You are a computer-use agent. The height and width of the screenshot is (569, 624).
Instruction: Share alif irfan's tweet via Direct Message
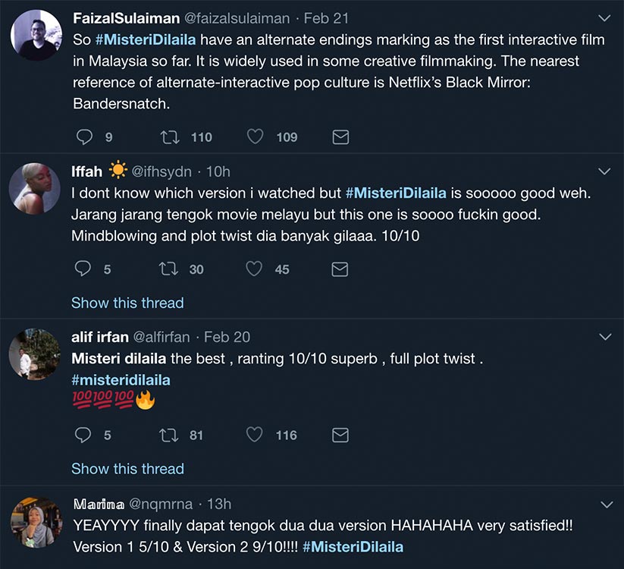(x=340, y=435)
